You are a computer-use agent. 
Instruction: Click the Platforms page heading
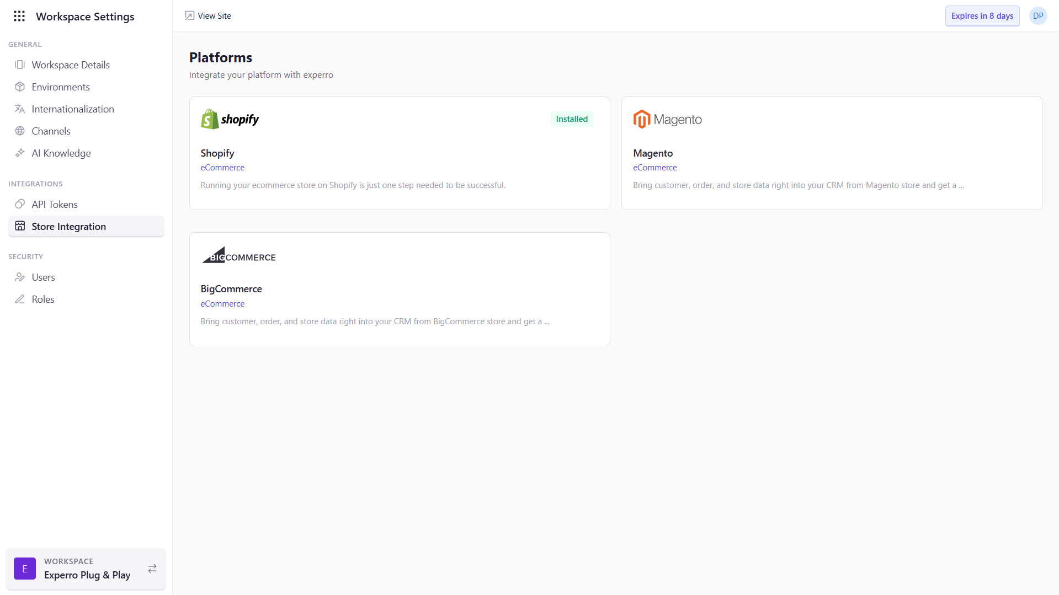click(x=221, y=57)
